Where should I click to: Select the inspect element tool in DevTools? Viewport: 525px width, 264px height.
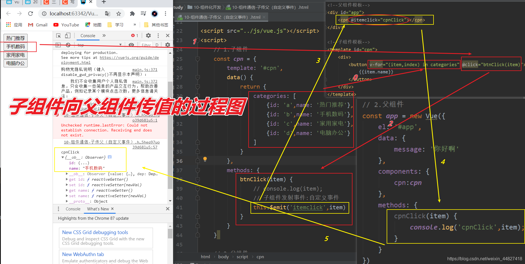pyautogui.click(x=58, y=35)
